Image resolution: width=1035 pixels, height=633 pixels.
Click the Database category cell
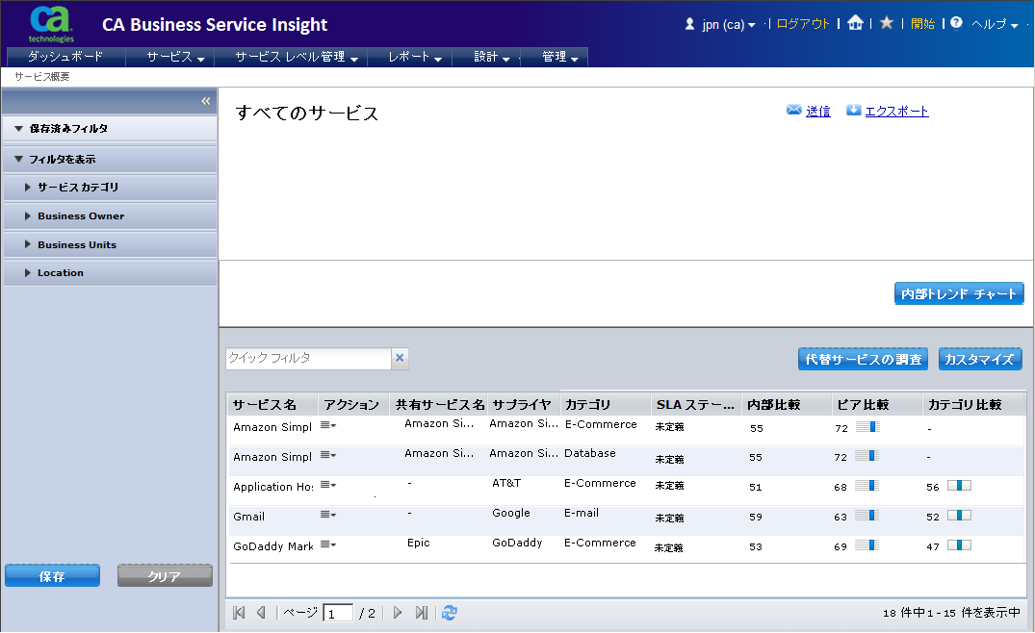click(589, 453)
